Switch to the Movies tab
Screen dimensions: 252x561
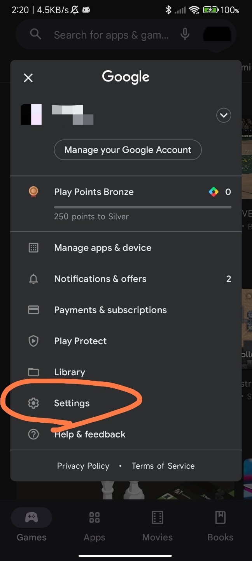click(157, 526)
